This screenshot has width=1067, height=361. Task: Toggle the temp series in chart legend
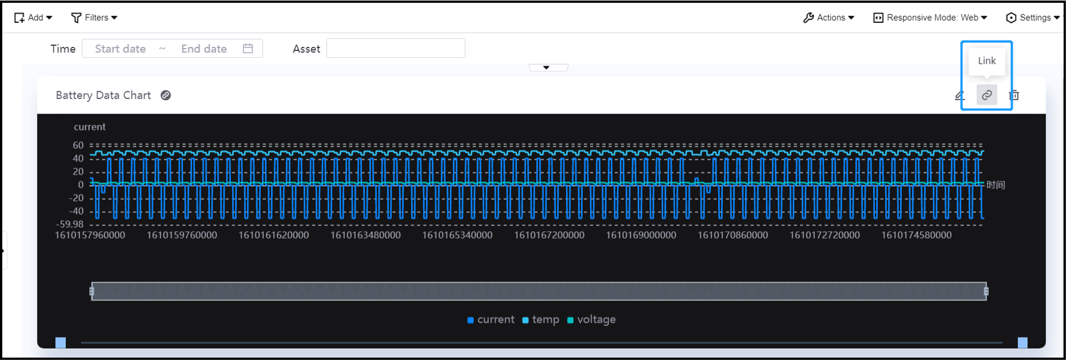tap(541, 320)
